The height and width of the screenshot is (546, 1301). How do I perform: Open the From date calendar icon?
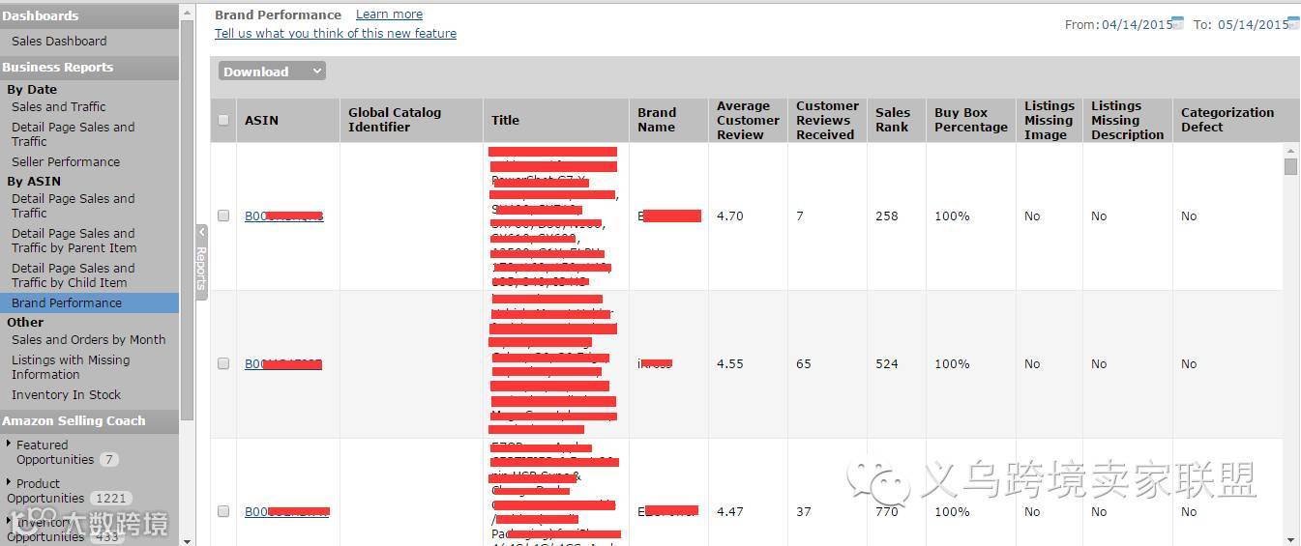(1177, 23)
